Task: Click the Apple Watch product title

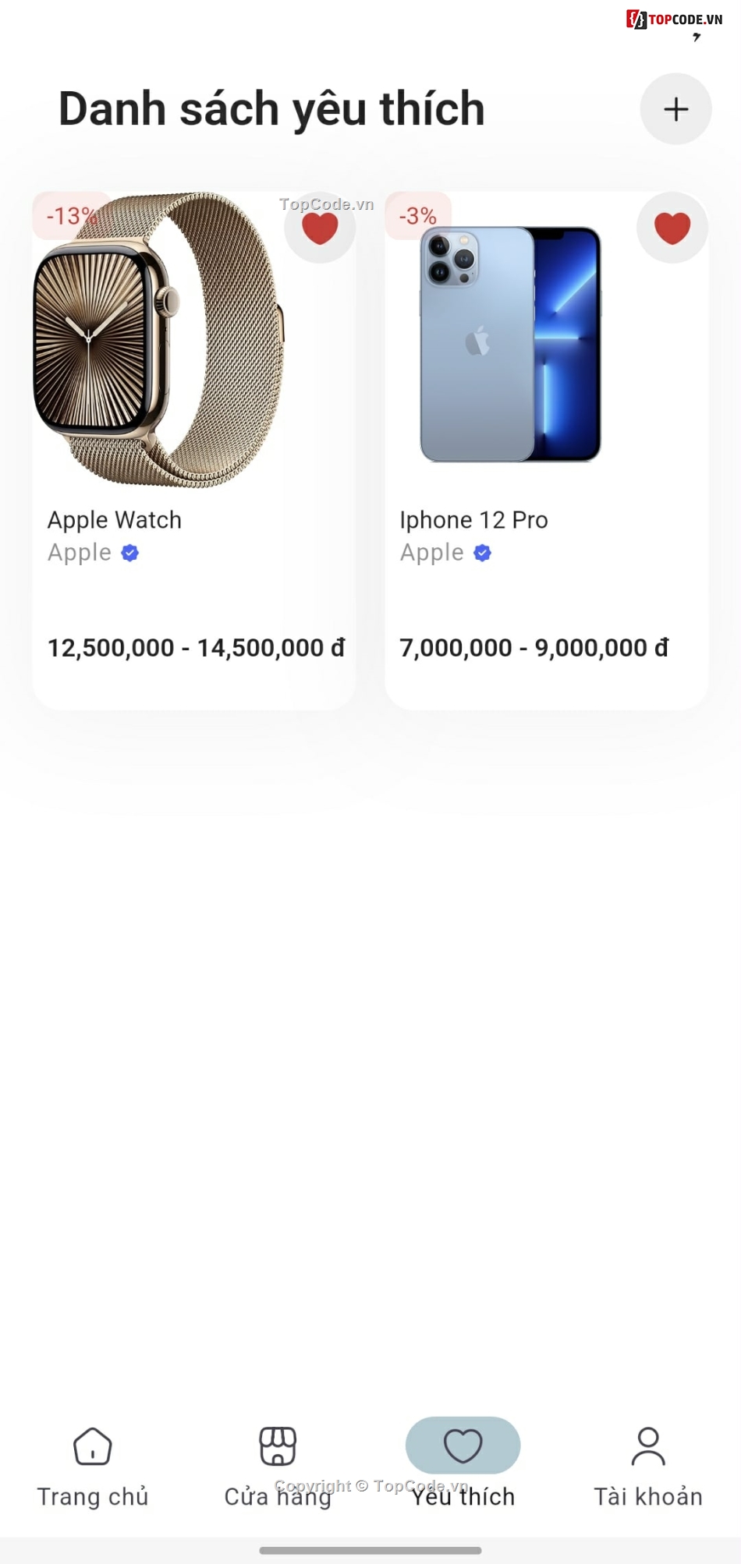Action: pyautogui.click(x=115, y=520)
